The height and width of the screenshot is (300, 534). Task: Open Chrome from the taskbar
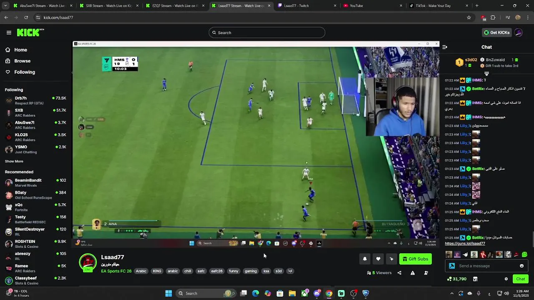[x=329, y=293]
